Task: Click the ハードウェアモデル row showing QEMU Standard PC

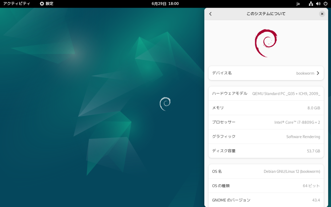Action: [x=266, y=93]
